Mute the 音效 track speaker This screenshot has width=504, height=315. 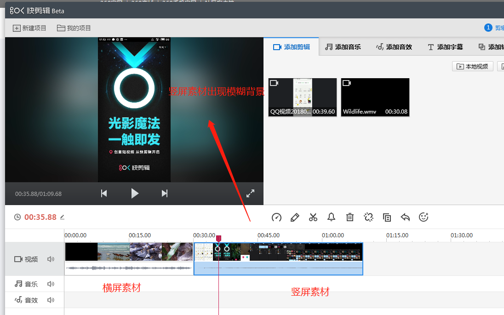click(51, 300)
